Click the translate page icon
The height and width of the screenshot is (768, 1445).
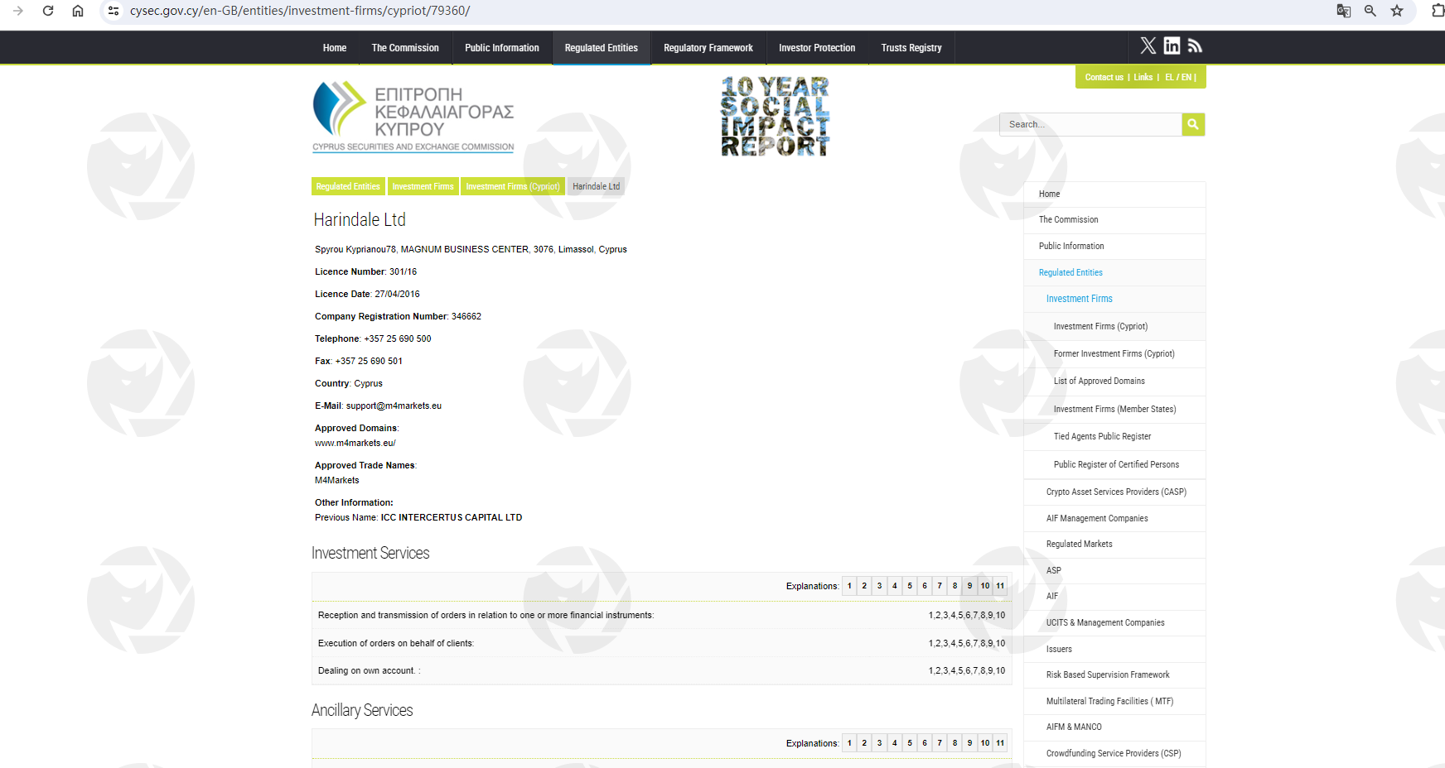(x=1344, y=11)
